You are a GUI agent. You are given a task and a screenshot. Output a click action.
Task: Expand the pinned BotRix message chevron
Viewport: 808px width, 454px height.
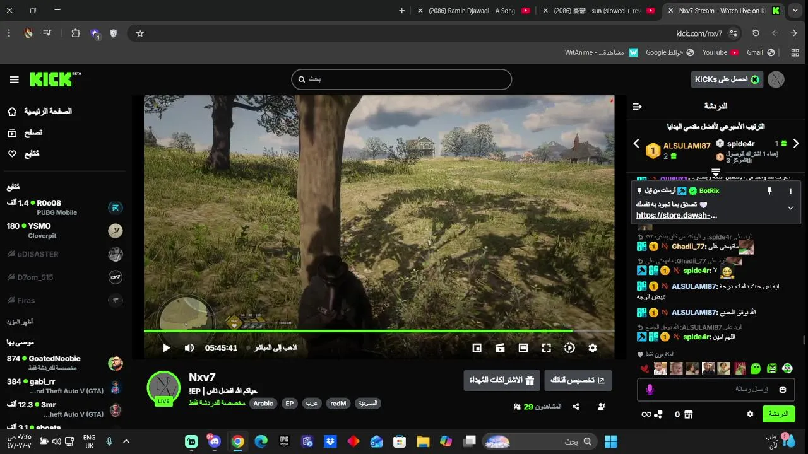pyautogui.click(x=790, y=207)
